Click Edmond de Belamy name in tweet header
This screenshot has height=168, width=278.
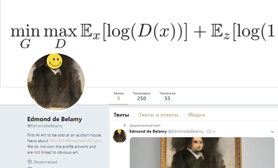point(148,131)
